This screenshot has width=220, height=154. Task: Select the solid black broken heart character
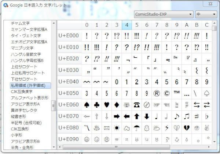[x=187, y=128]
